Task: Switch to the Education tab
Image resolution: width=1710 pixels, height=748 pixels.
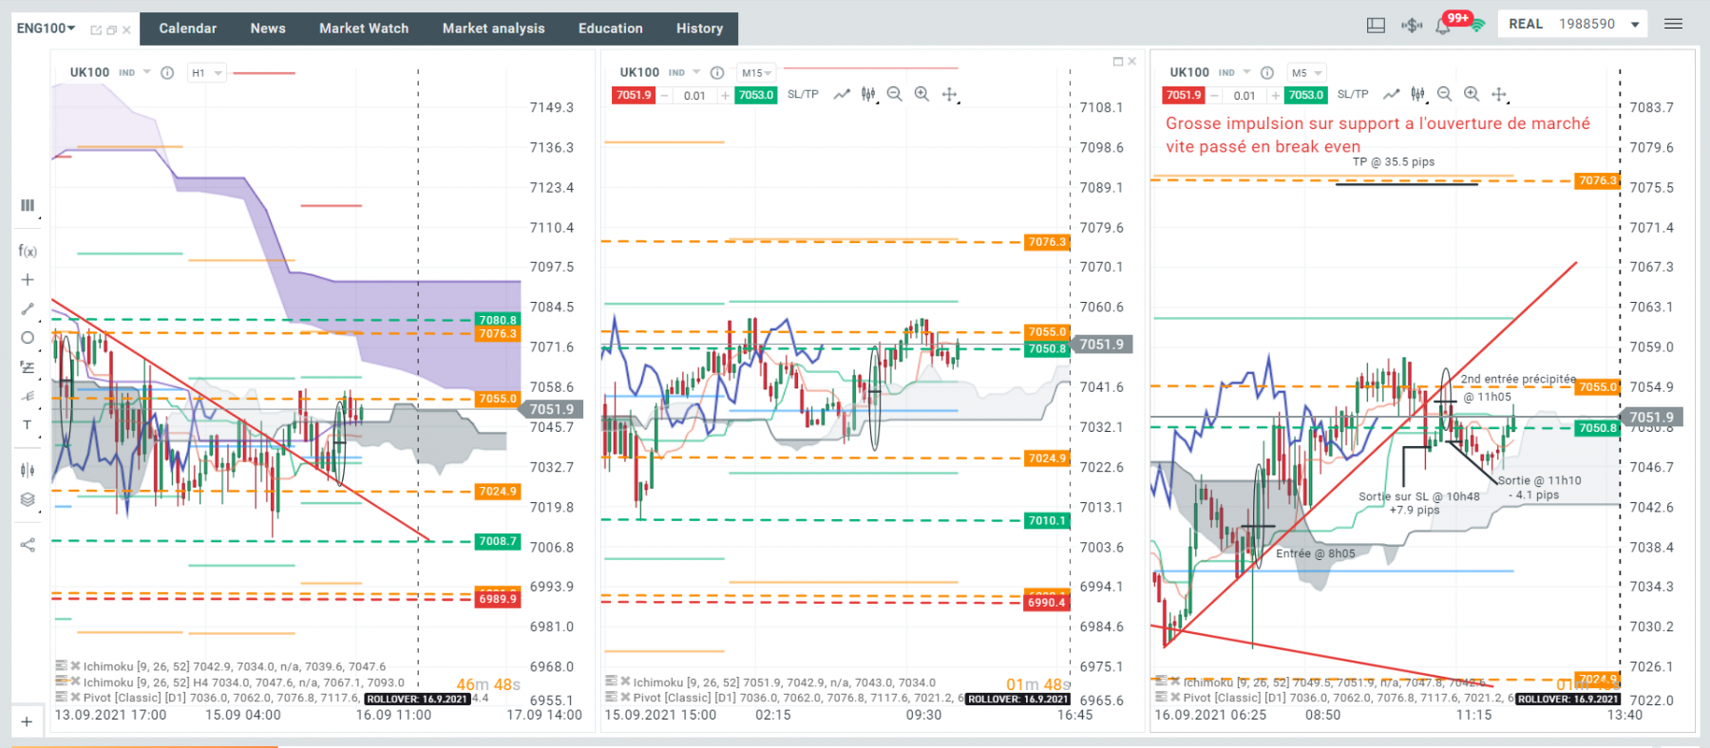Action: 611,28
